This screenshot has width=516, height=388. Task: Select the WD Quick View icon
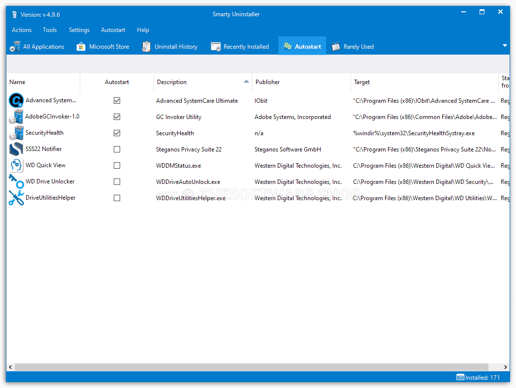tap(16, 165)
